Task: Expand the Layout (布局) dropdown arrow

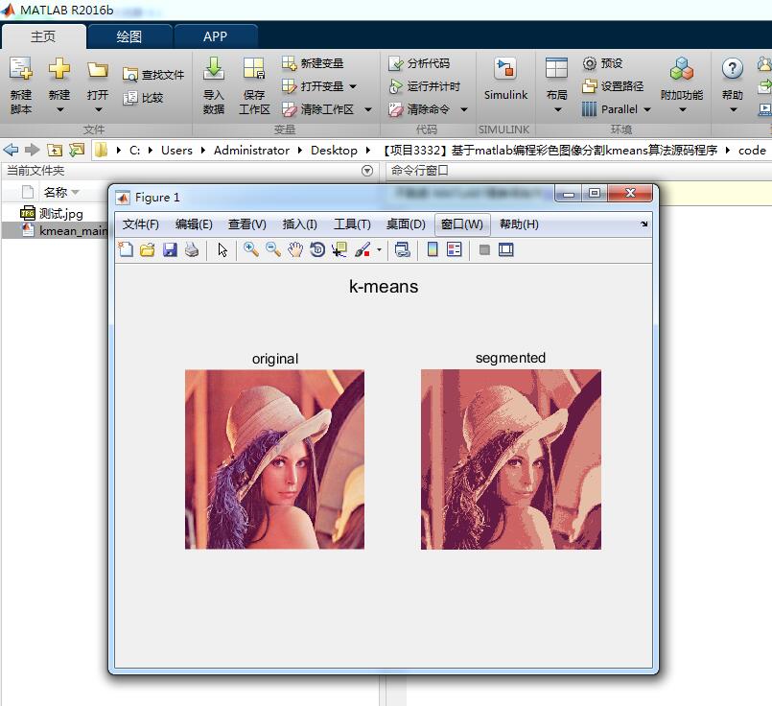Action: point(557,109)
